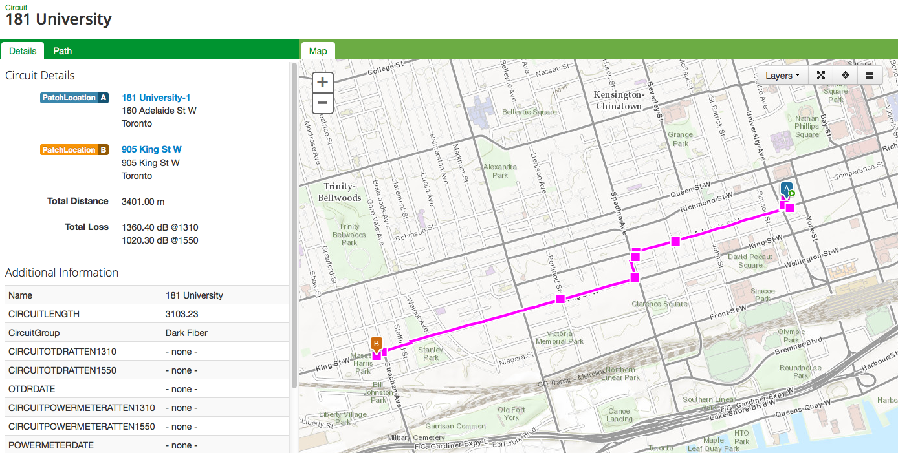Screen dimensions: 898x453
Task: Click the PatchLocation A badge in Circuit Details
Action: [x=74, y=98]
